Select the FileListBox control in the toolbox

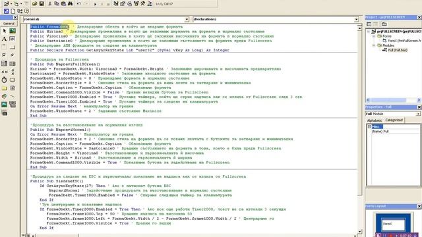coord(13,88)
